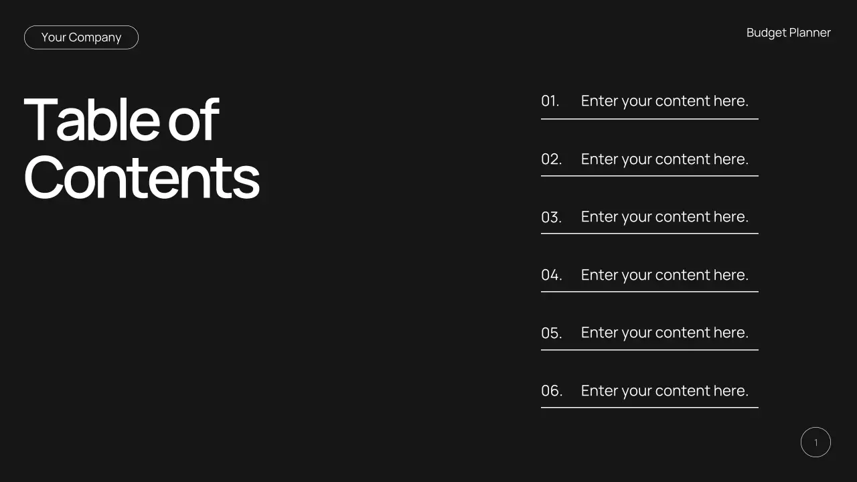Click the word Contents in the title

(x=141, y=177)
